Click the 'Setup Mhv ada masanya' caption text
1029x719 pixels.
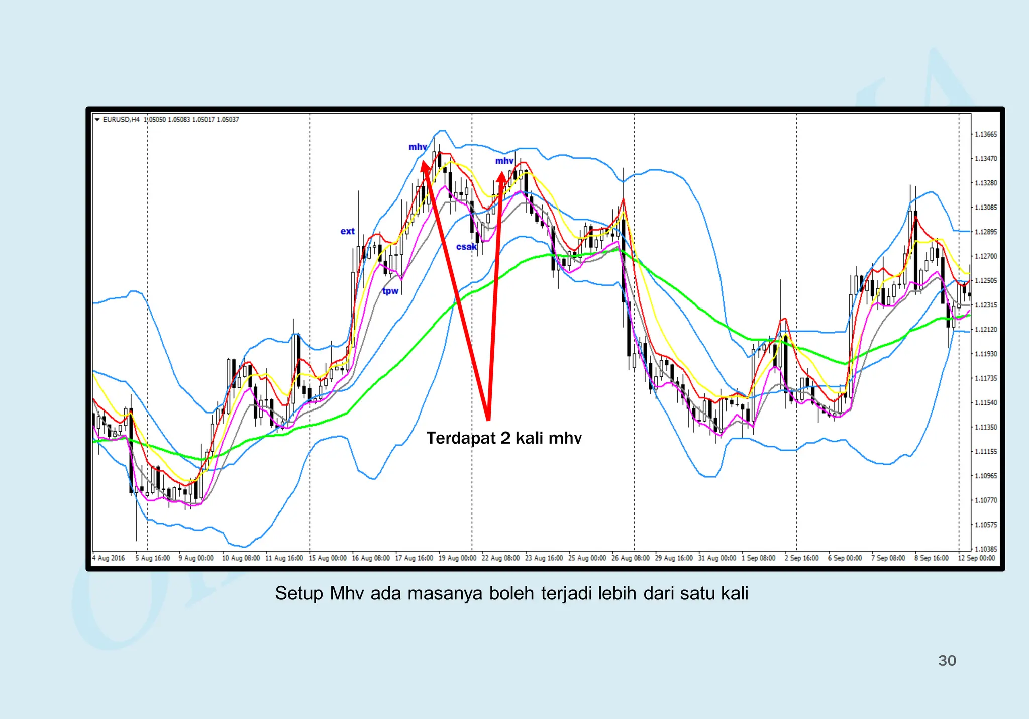click(x=511, y=593)
